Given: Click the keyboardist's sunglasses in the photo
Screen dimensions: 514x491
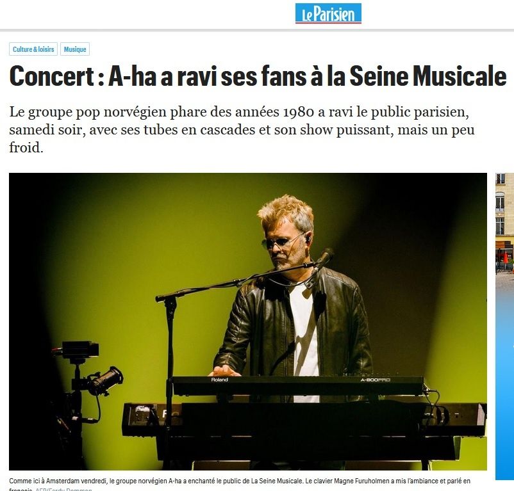Looking at the screenshot, I should coord(281,242).
